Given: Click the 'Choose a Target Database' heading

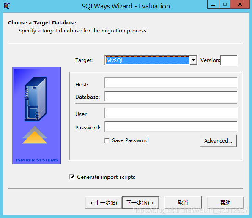Looking at the screenshot, I should (42, 23).
